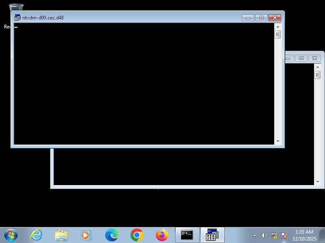Screen dimensions: 325x243
Task: Click the Show Desktop strip
Action: [322, 235]
